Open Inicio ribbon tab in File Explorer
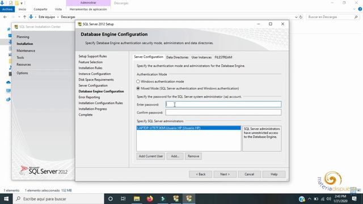Viewport: 363px width, 204px height. point(22,9)
